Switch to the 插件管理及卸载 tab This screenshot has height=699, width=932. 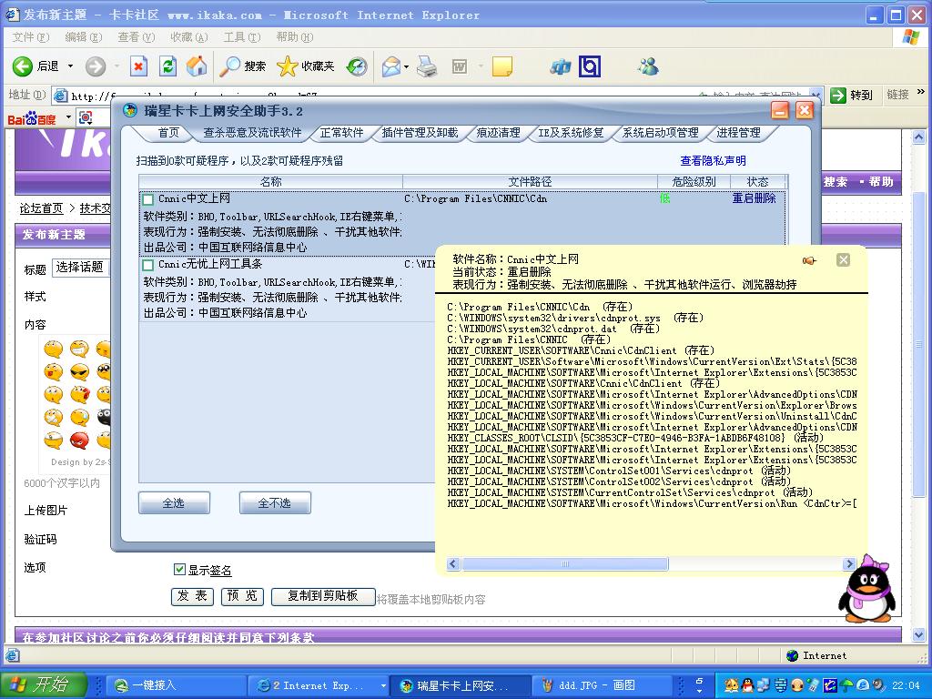[x=420, y=133]
